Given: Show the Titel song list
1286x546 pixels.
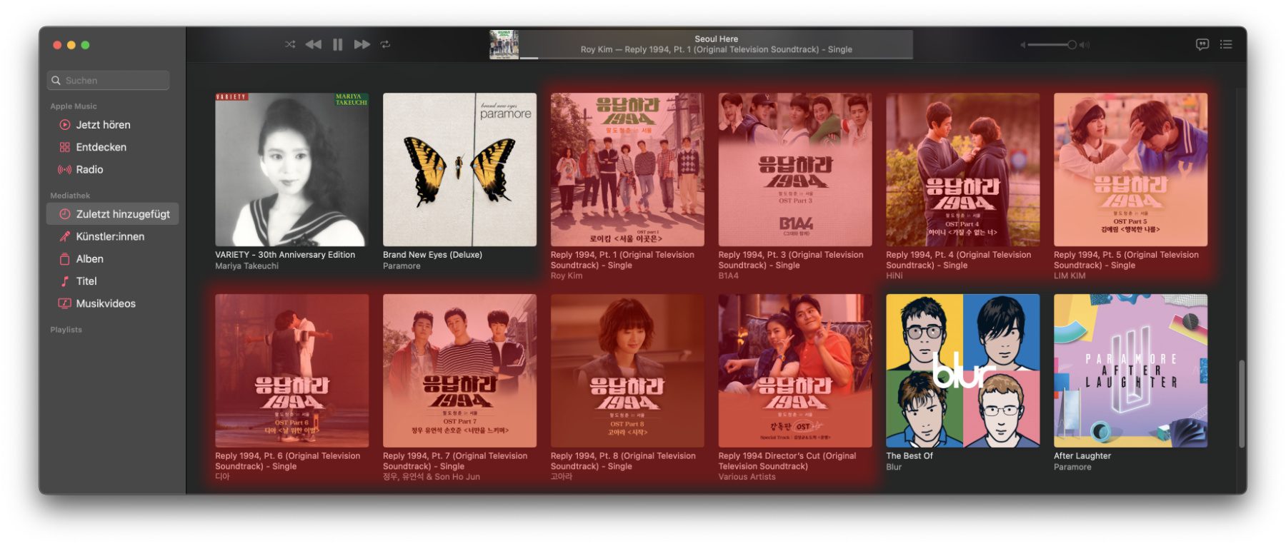Looking at the screenshot, I should [86, 281].
